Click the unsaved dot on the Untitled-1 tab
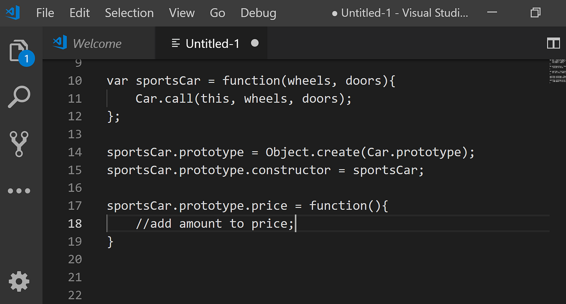Image resolution: width=566 pixels, height=304 pixels. [x=255, y=43]
